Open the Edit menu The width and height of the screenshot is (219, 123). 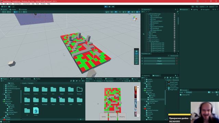pyautogui.click(x=5, y=4)
